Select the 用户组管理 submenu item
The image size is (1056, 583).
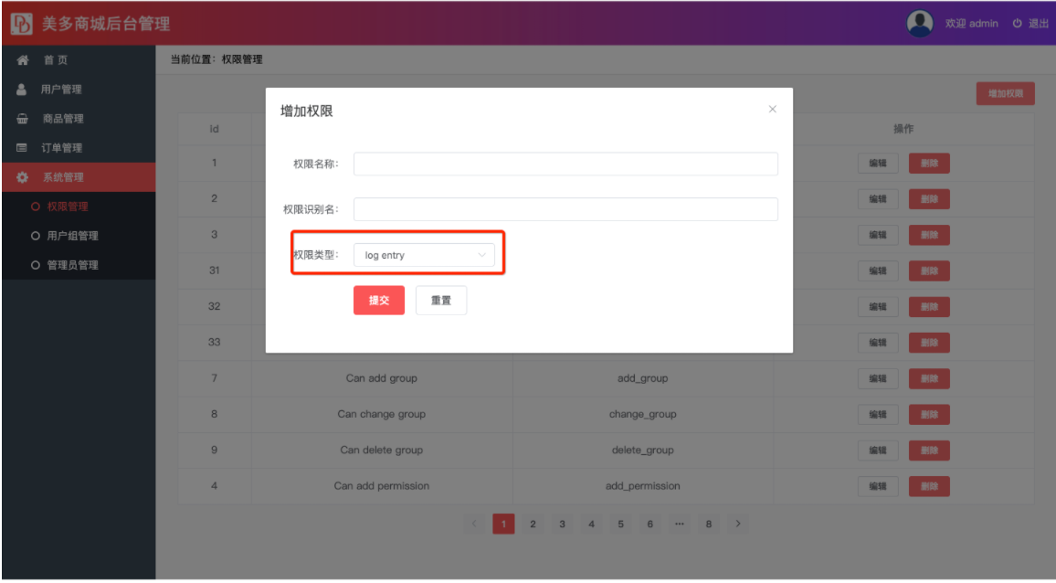[x=79, y=236]
